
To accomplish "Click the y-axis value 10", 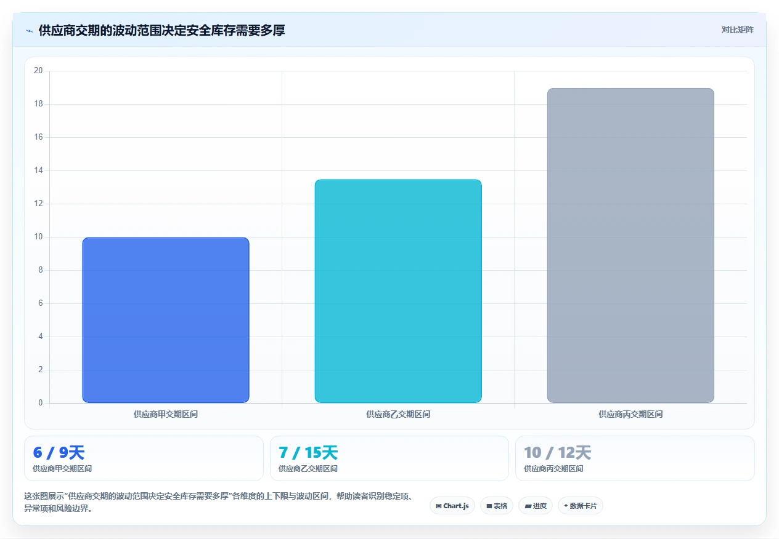I will point(38,237).
